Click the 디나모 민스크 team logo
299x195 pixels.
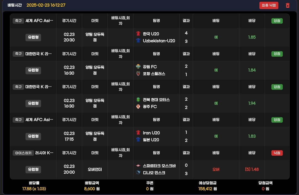pos(138,173)
